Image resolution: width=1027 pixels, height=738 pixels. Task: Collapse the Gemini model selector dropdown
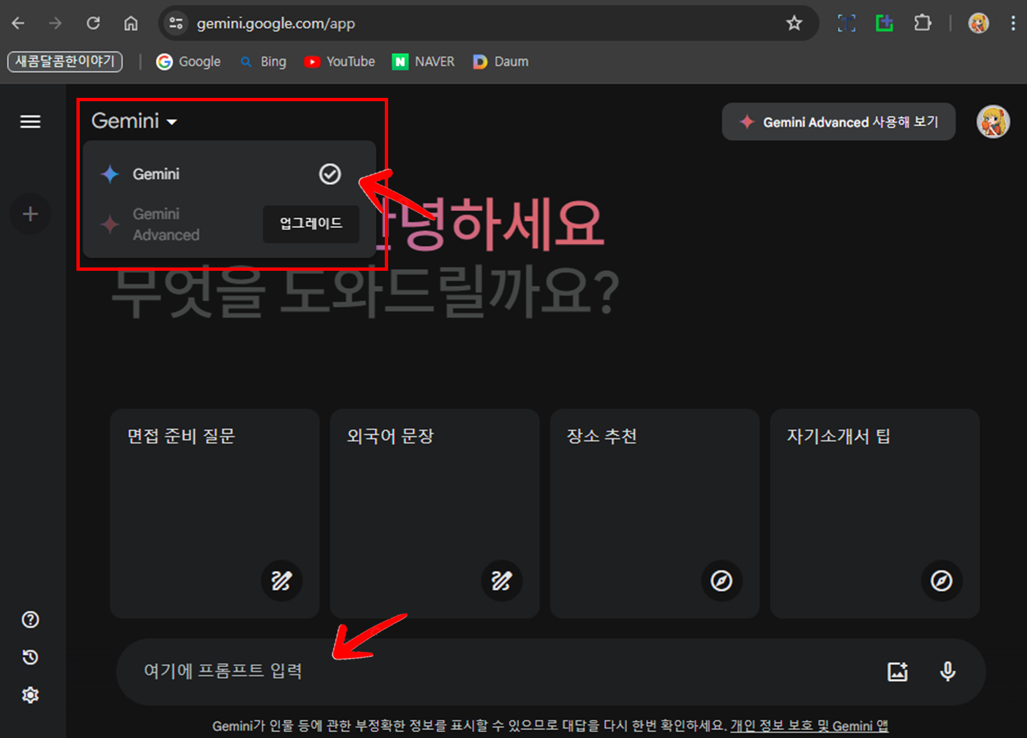[134, 121]
